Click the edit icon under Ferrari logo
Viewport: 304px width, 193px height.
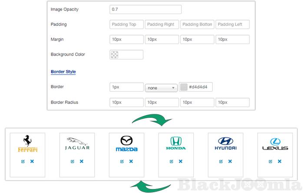tap(23, 161)
